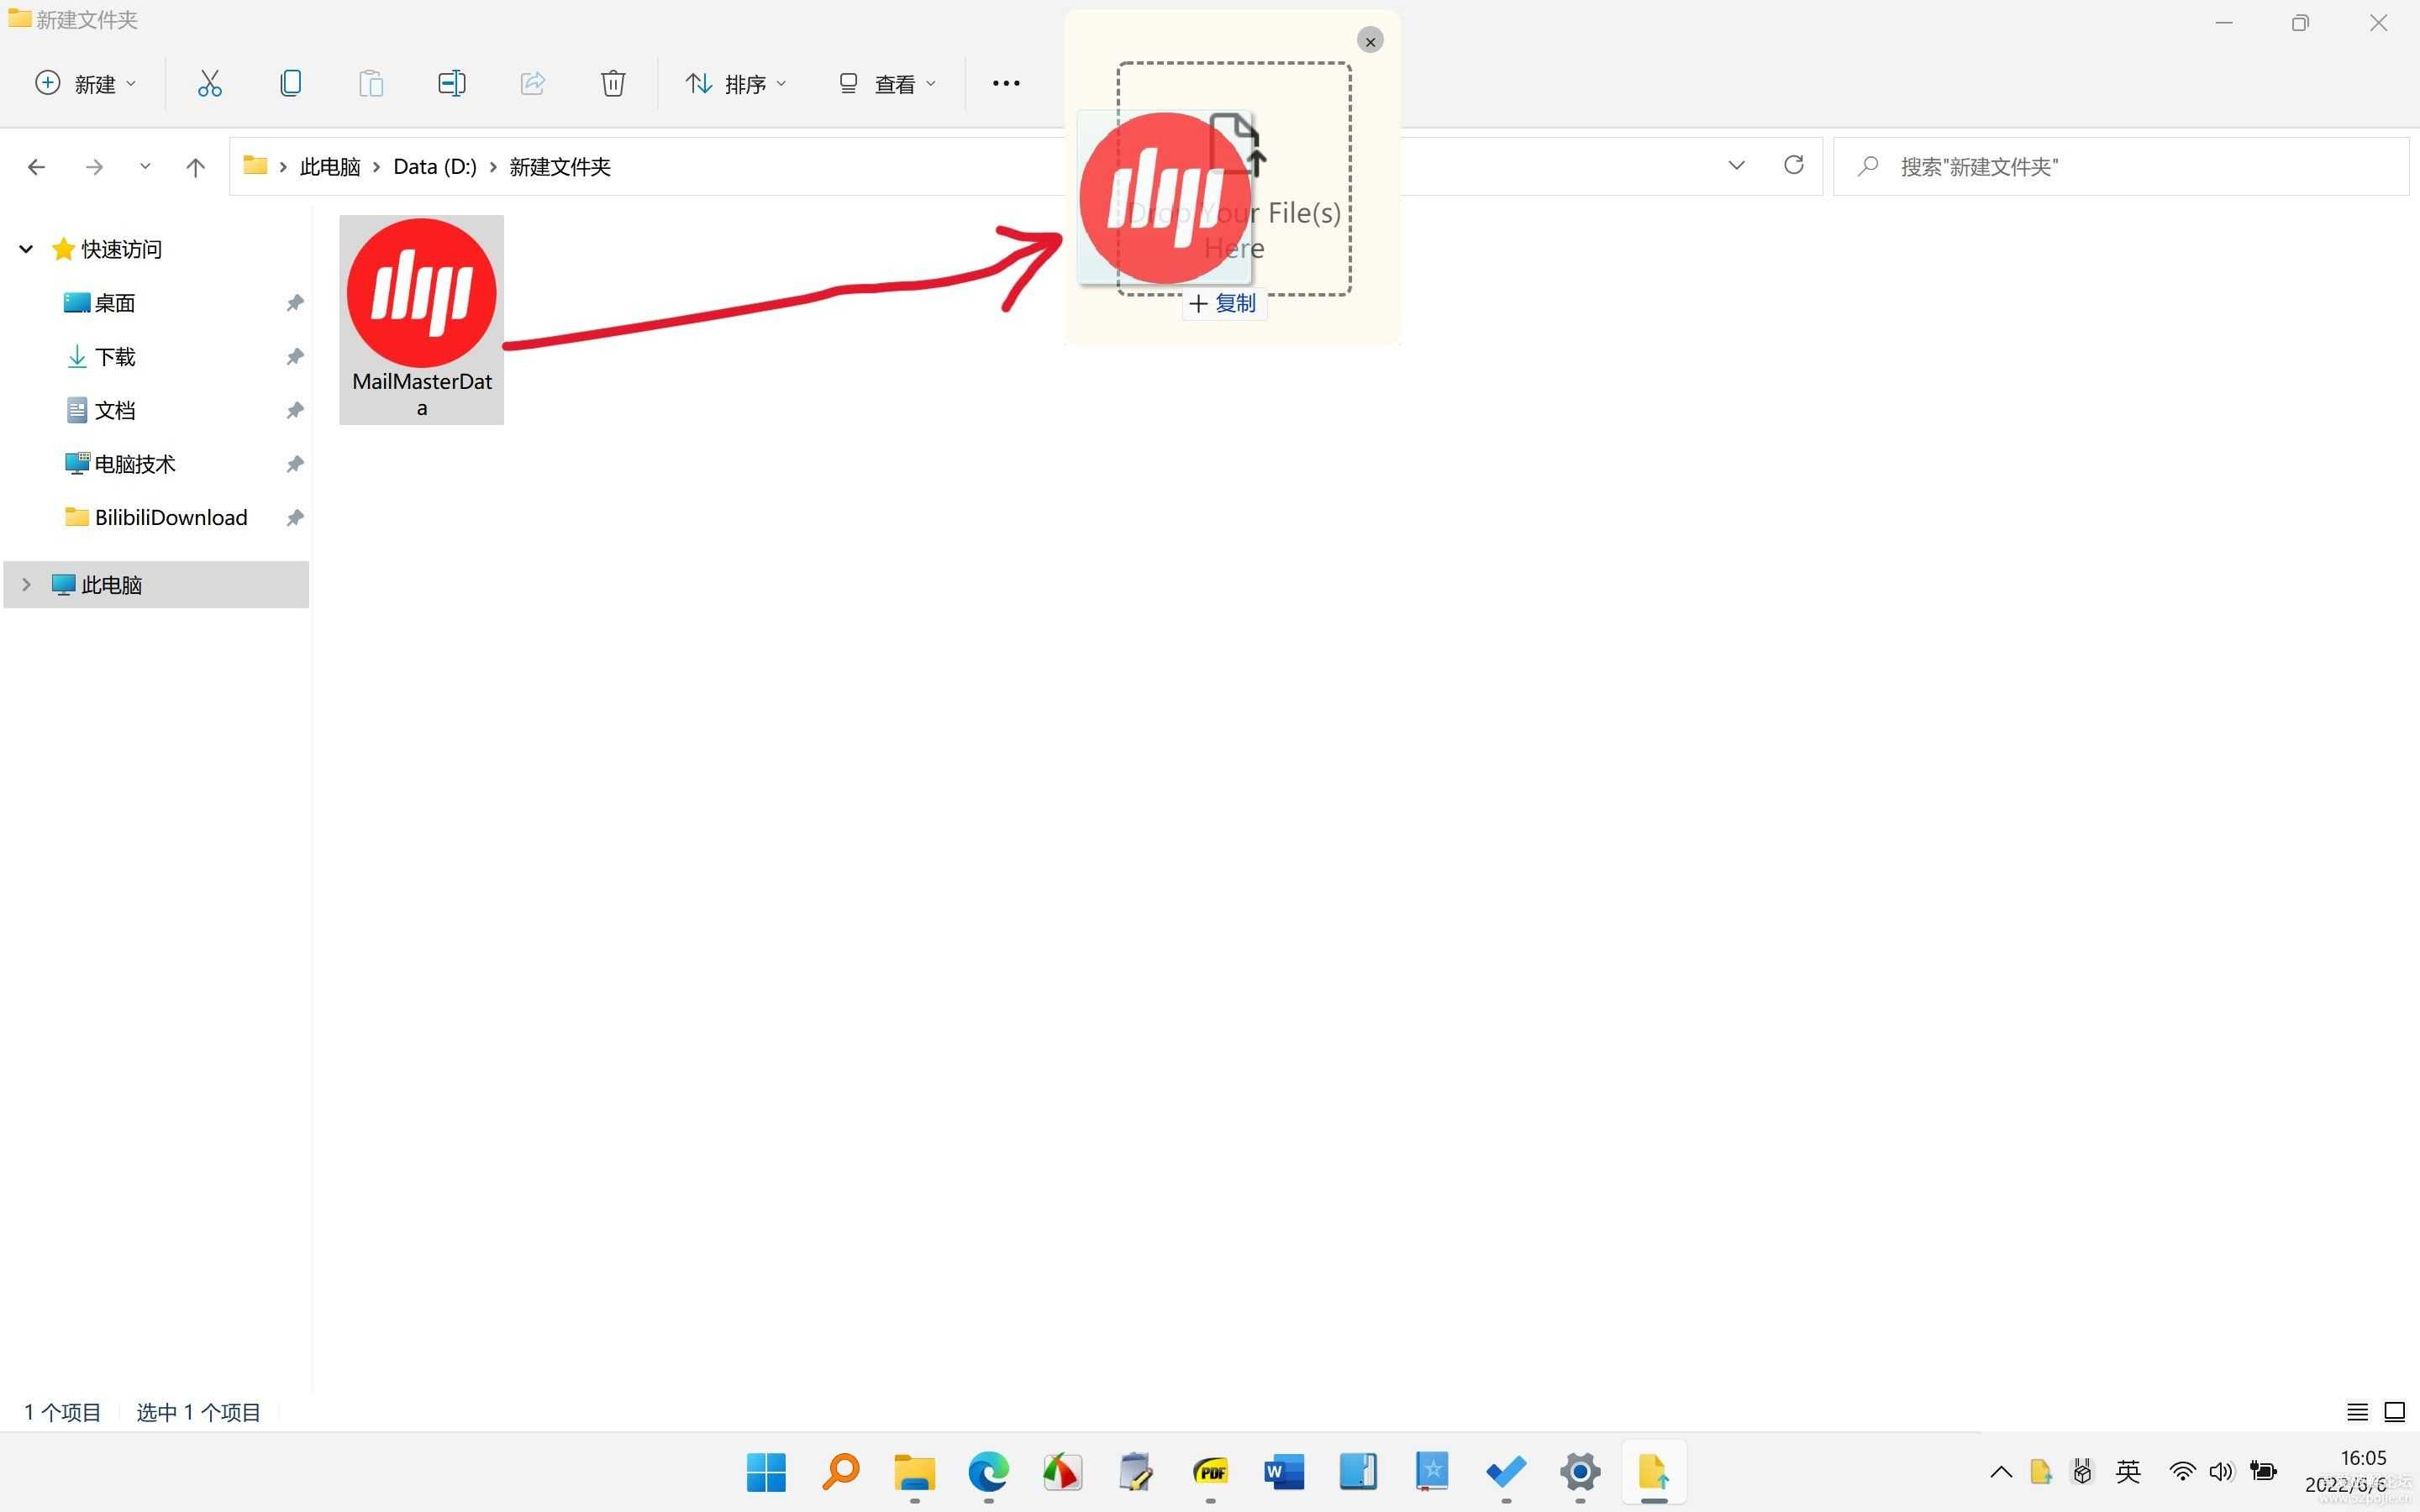This screenshot has width=2420, height=1512.
Task: Unpin 桌面 from Quick Access
Action: point(294,302)
